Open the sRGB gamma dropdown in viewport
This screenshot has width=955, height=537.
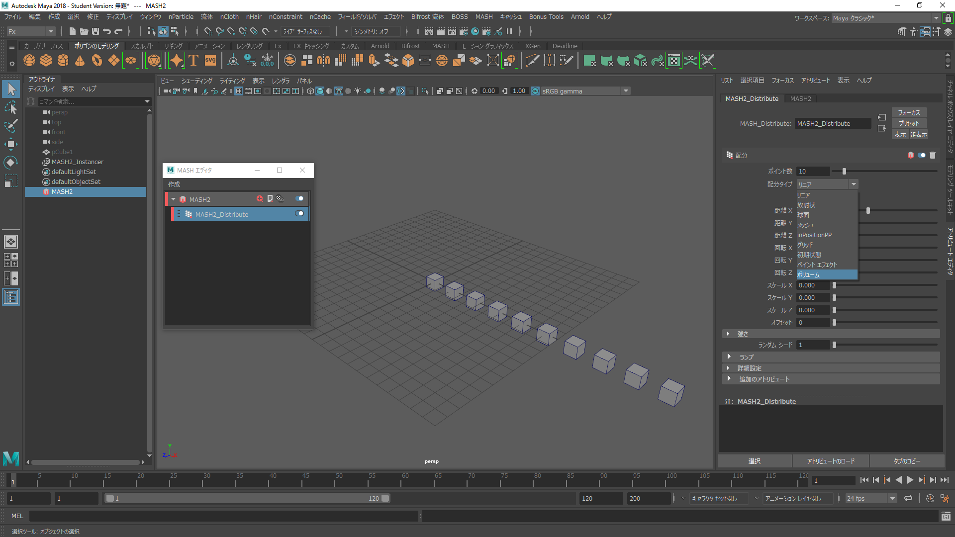click(x=626, y=90)
